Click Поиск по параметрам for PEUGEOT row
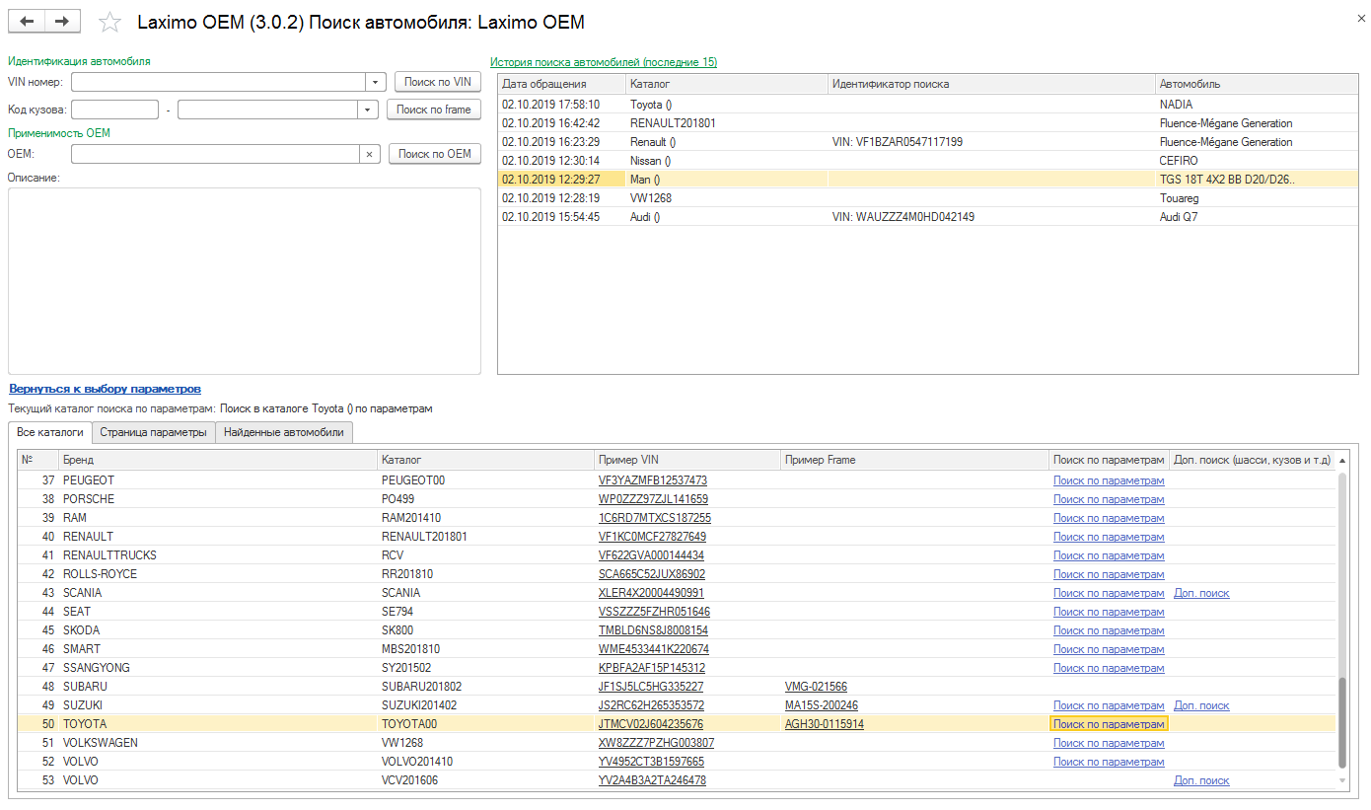The image size is (1371, 810). 1109,480
